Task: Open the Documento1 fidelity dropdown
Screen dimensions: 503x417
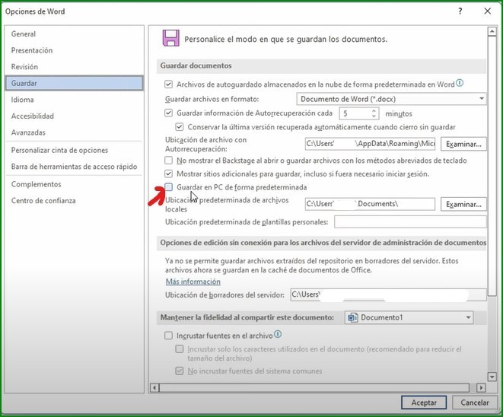Action: click(409, 317)
